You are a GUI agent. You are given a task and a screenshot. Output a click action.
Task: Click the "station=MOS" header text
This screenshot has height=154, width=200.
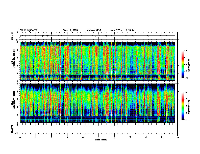point(94,30)
